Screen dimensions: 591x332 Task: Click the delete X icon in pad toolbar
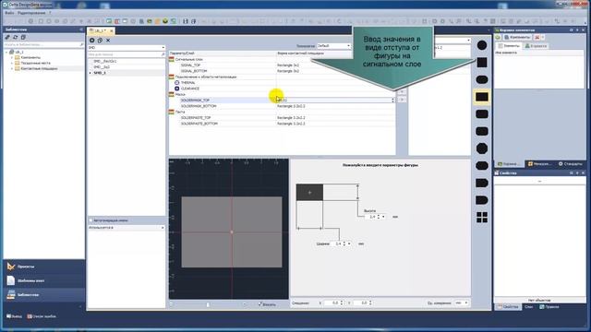point(108,41)
